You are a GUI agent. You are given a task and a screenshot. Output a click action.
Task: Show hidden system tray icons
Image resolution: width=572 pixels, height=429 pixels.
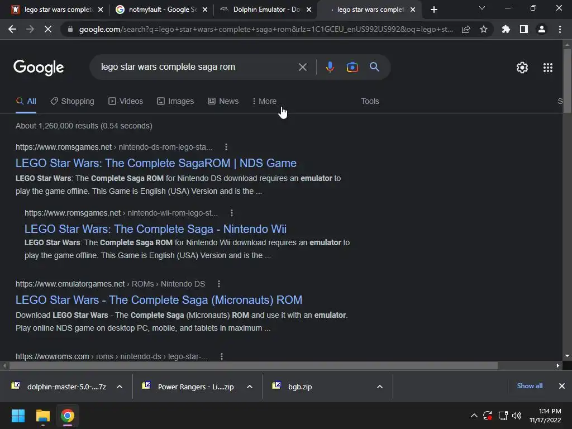point(474,416)
